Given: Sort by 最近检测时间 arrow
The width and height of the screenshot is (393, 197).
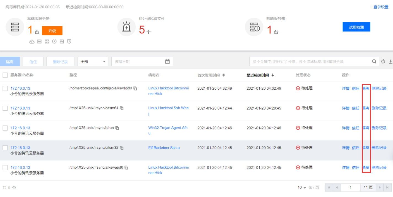Looking at the screenshot, I should click(x=273, y=75).
